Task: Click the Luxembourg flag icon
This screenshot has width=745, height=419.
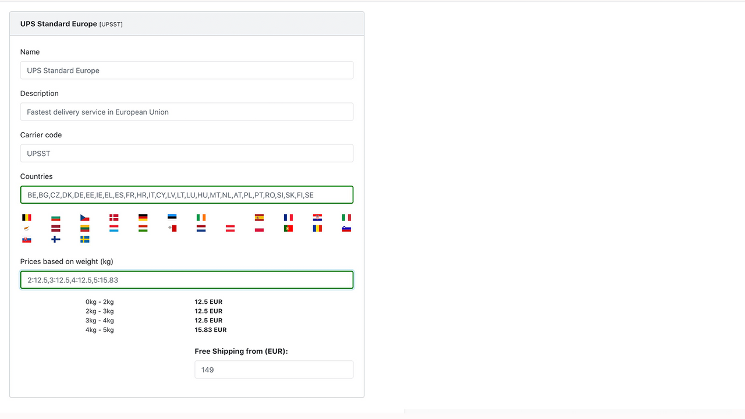Action: (x=113, y=229)
